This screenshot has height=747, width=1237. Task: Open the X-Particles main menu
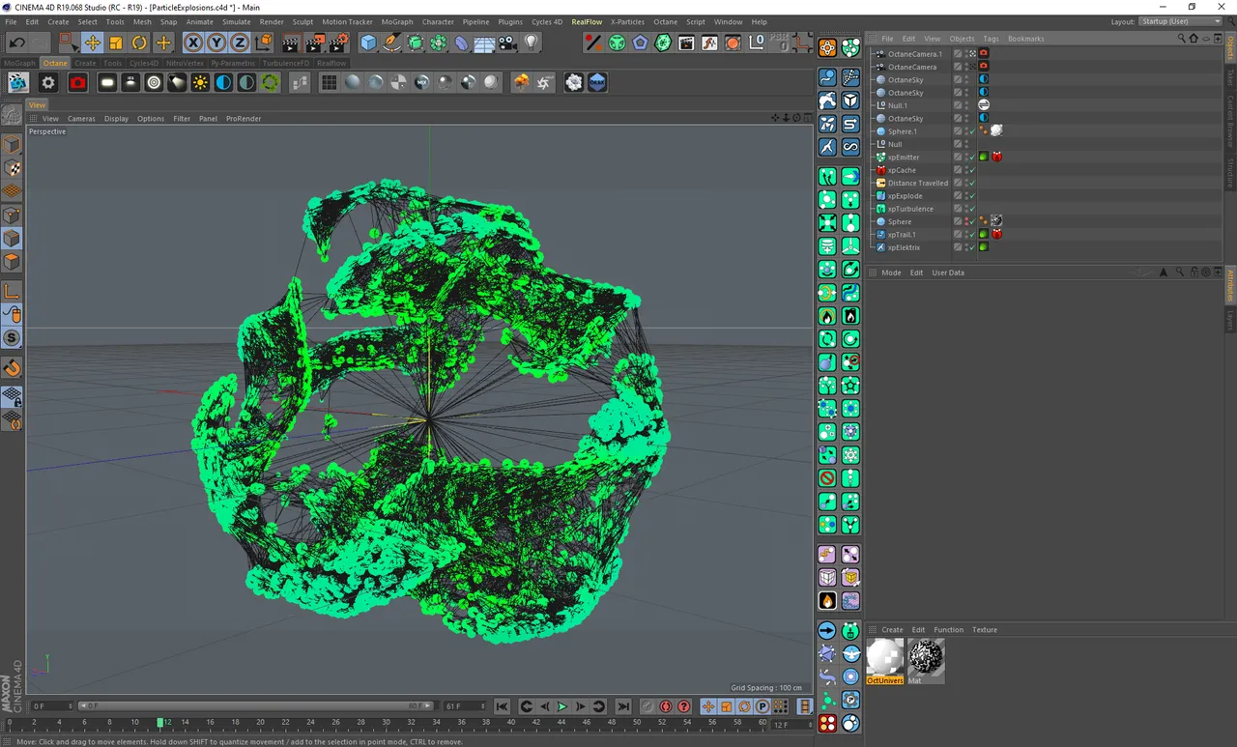(627, 21)
